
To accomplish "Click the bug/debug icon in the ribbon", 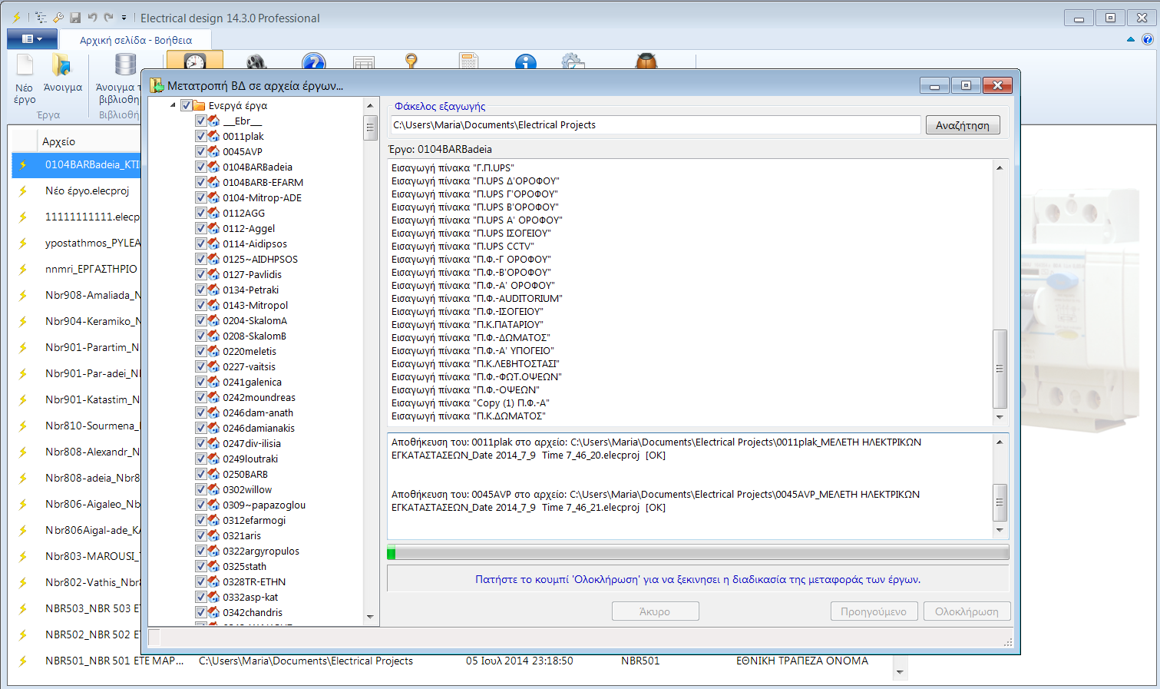I will (646, 62).
